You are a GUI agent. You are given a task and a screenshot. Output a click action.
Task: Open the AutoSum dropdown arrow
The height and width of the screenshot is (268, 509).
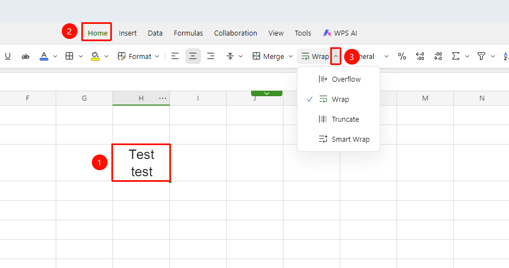pos(467,56)
